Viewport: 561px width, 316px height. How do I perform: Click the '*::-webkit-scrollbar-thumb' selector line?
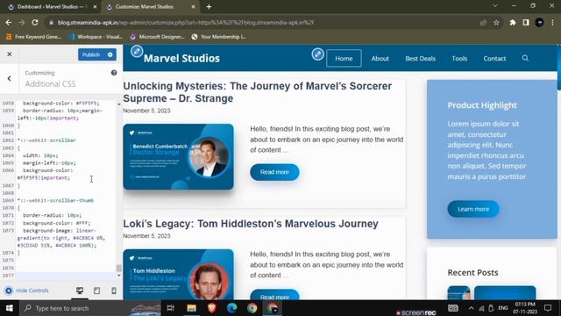pyautogui.click(x=55, y=201)
